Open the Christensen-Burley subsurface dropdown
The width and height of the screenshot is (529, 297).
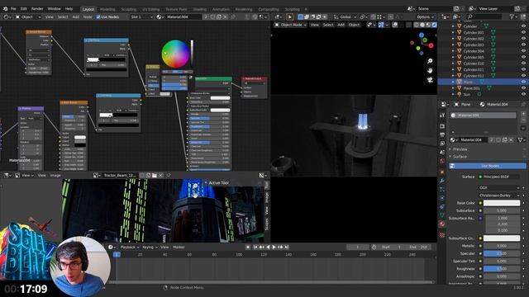[499, 196]
